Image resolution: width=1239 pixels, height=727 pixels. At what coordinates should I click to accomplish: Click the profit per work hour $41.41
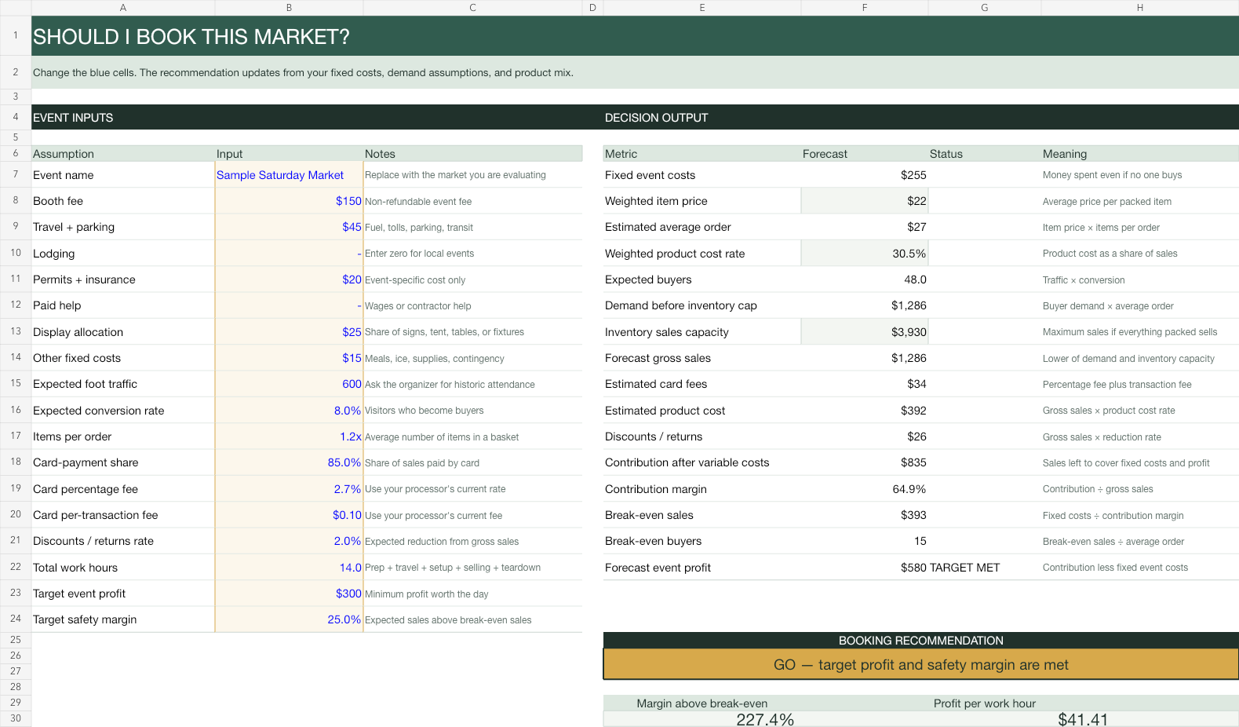[x=1083, y=719]
